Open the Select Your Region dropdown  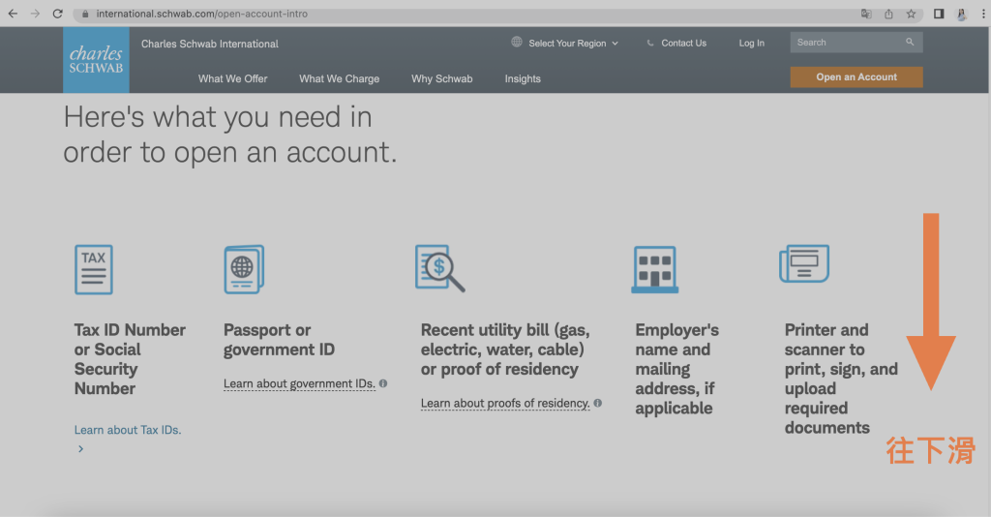click(573, 43)
